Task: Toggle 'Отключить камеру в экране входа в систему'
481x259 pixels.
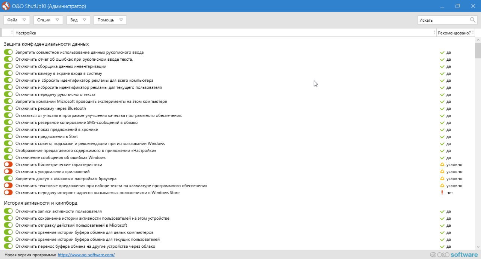Action: (x=8, y=73)
